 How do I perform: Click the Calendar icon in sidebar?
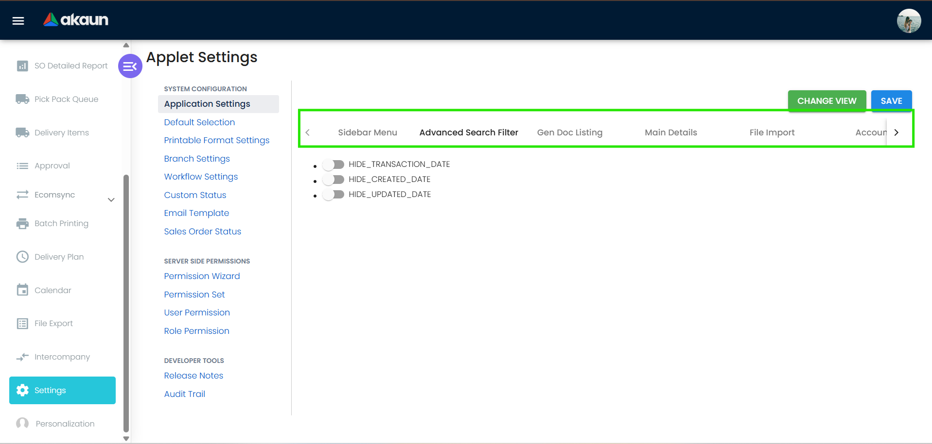point(22,290)
